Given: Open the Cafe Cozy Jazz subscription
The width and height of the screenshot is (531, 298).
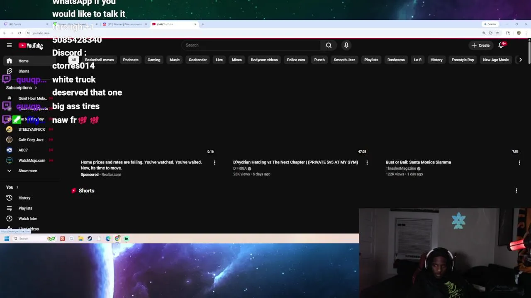Looking at the screenshot, I should (30, 140).
